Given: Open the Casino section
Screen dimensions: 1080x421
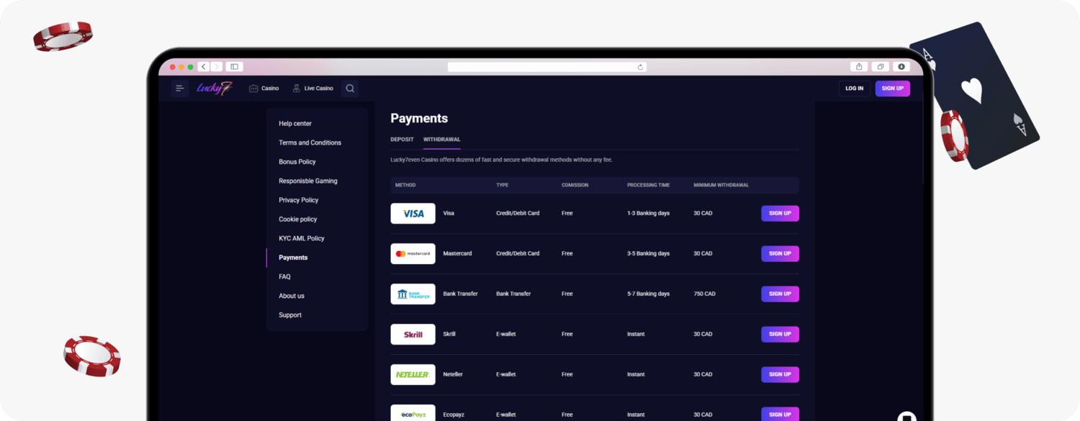Looking at the screenshot, I should click(264, 89).
